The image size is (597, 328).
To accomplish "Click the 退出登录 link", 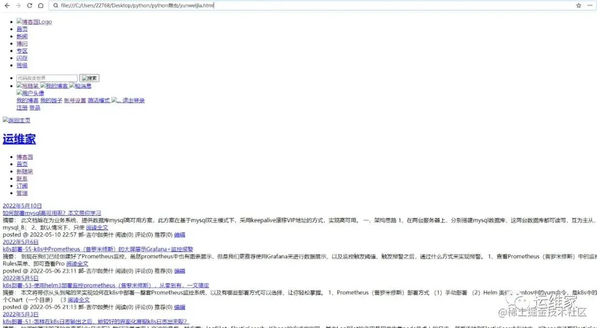I will coord(133,100).
